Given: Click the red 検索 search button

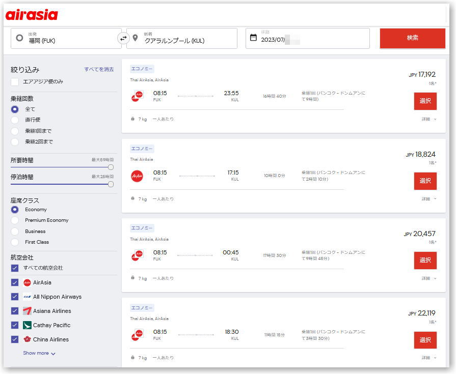Looking at the screenshot, I should pos(412,38).
